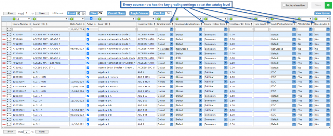The image size is (333, 136).
Task: Delete the row for course 7712030
Action: [4, 34]
